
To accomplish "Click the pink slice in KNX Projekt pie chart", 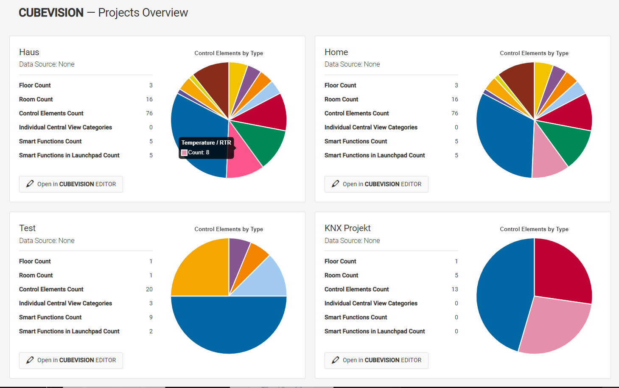I will pos(554,324).
